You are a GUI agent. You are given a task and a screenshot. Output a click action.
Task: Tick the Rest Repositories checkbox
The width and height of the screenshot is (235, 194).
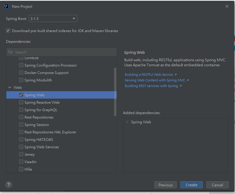(21, 117)
